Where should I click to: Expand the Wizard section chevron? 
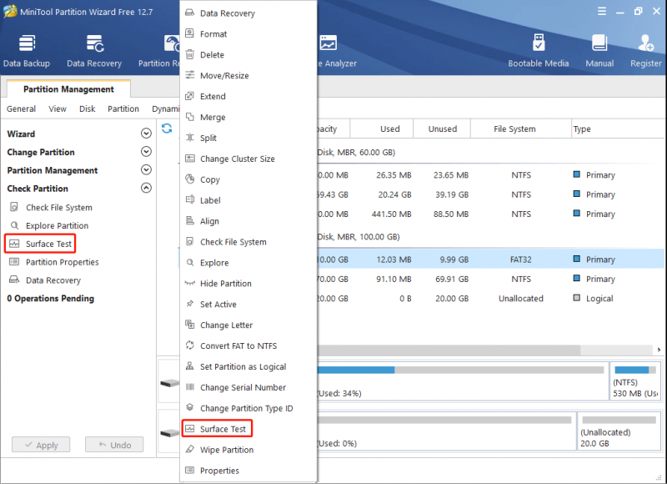tap(146, 134)
